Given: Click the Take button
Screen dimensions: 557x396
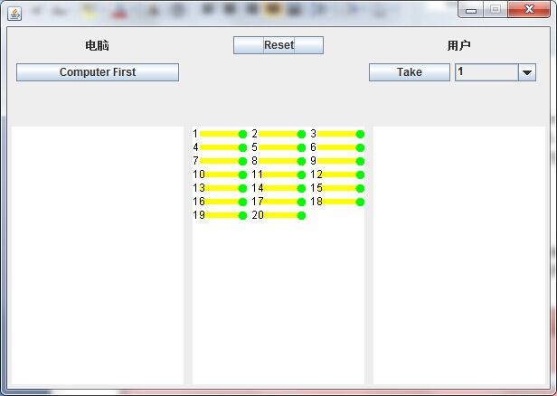Looking at the screenshot, I should [x=410, y=72].
